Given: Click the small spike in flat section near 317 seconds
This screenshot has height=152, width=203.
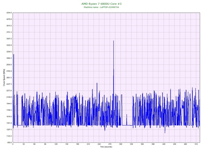Looking at the screenshot, I should tap(127, 120).
